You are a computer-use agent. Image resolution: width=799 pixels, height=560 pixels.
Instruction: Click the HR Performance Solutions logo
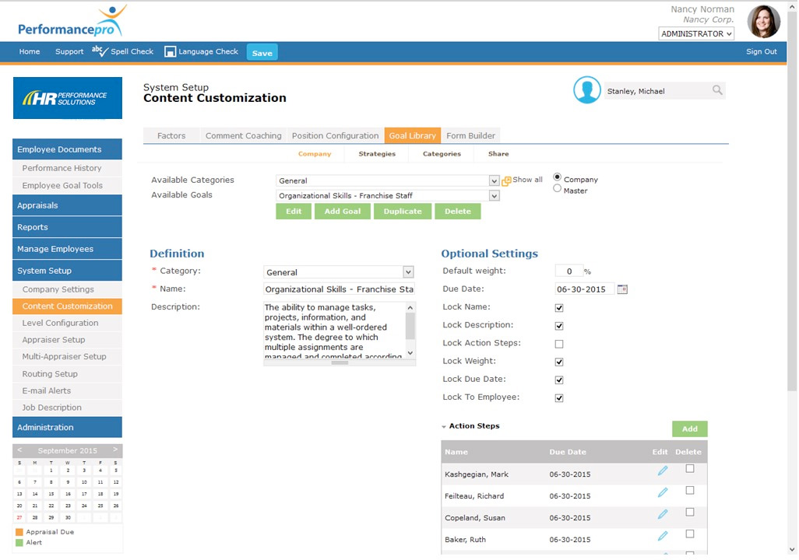coord(67,98)
